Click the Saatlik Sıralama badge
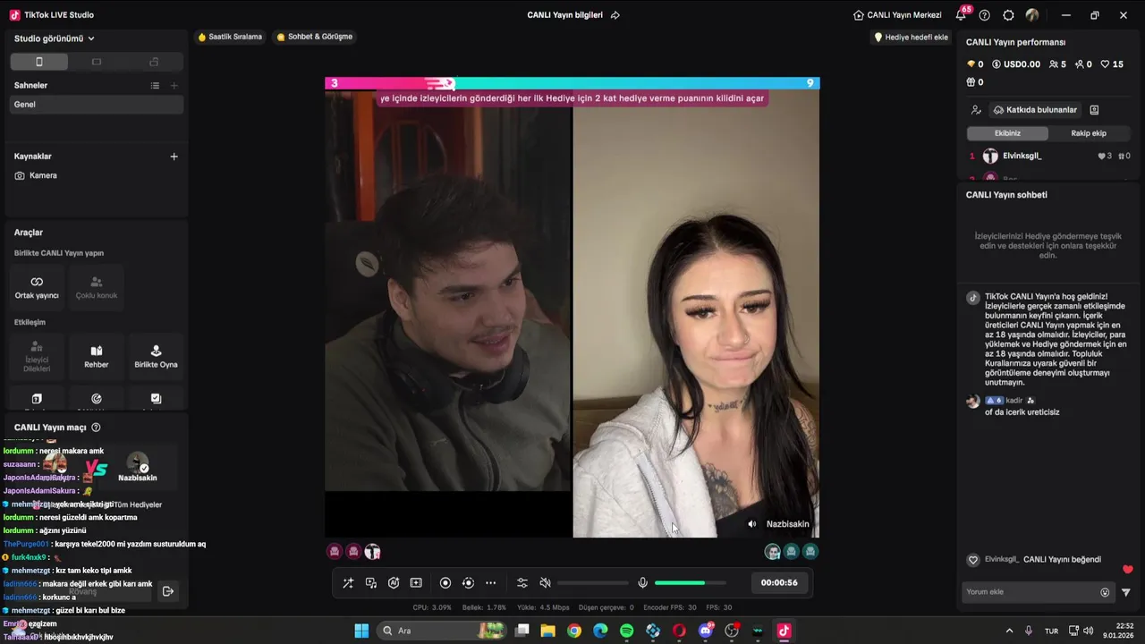1145x644 pixels. tap(231, 37)
